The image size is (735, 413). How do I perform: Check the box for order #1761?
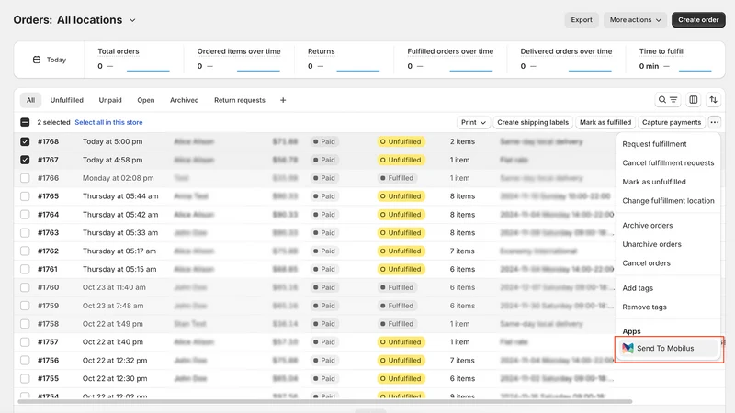pos(25,269)
